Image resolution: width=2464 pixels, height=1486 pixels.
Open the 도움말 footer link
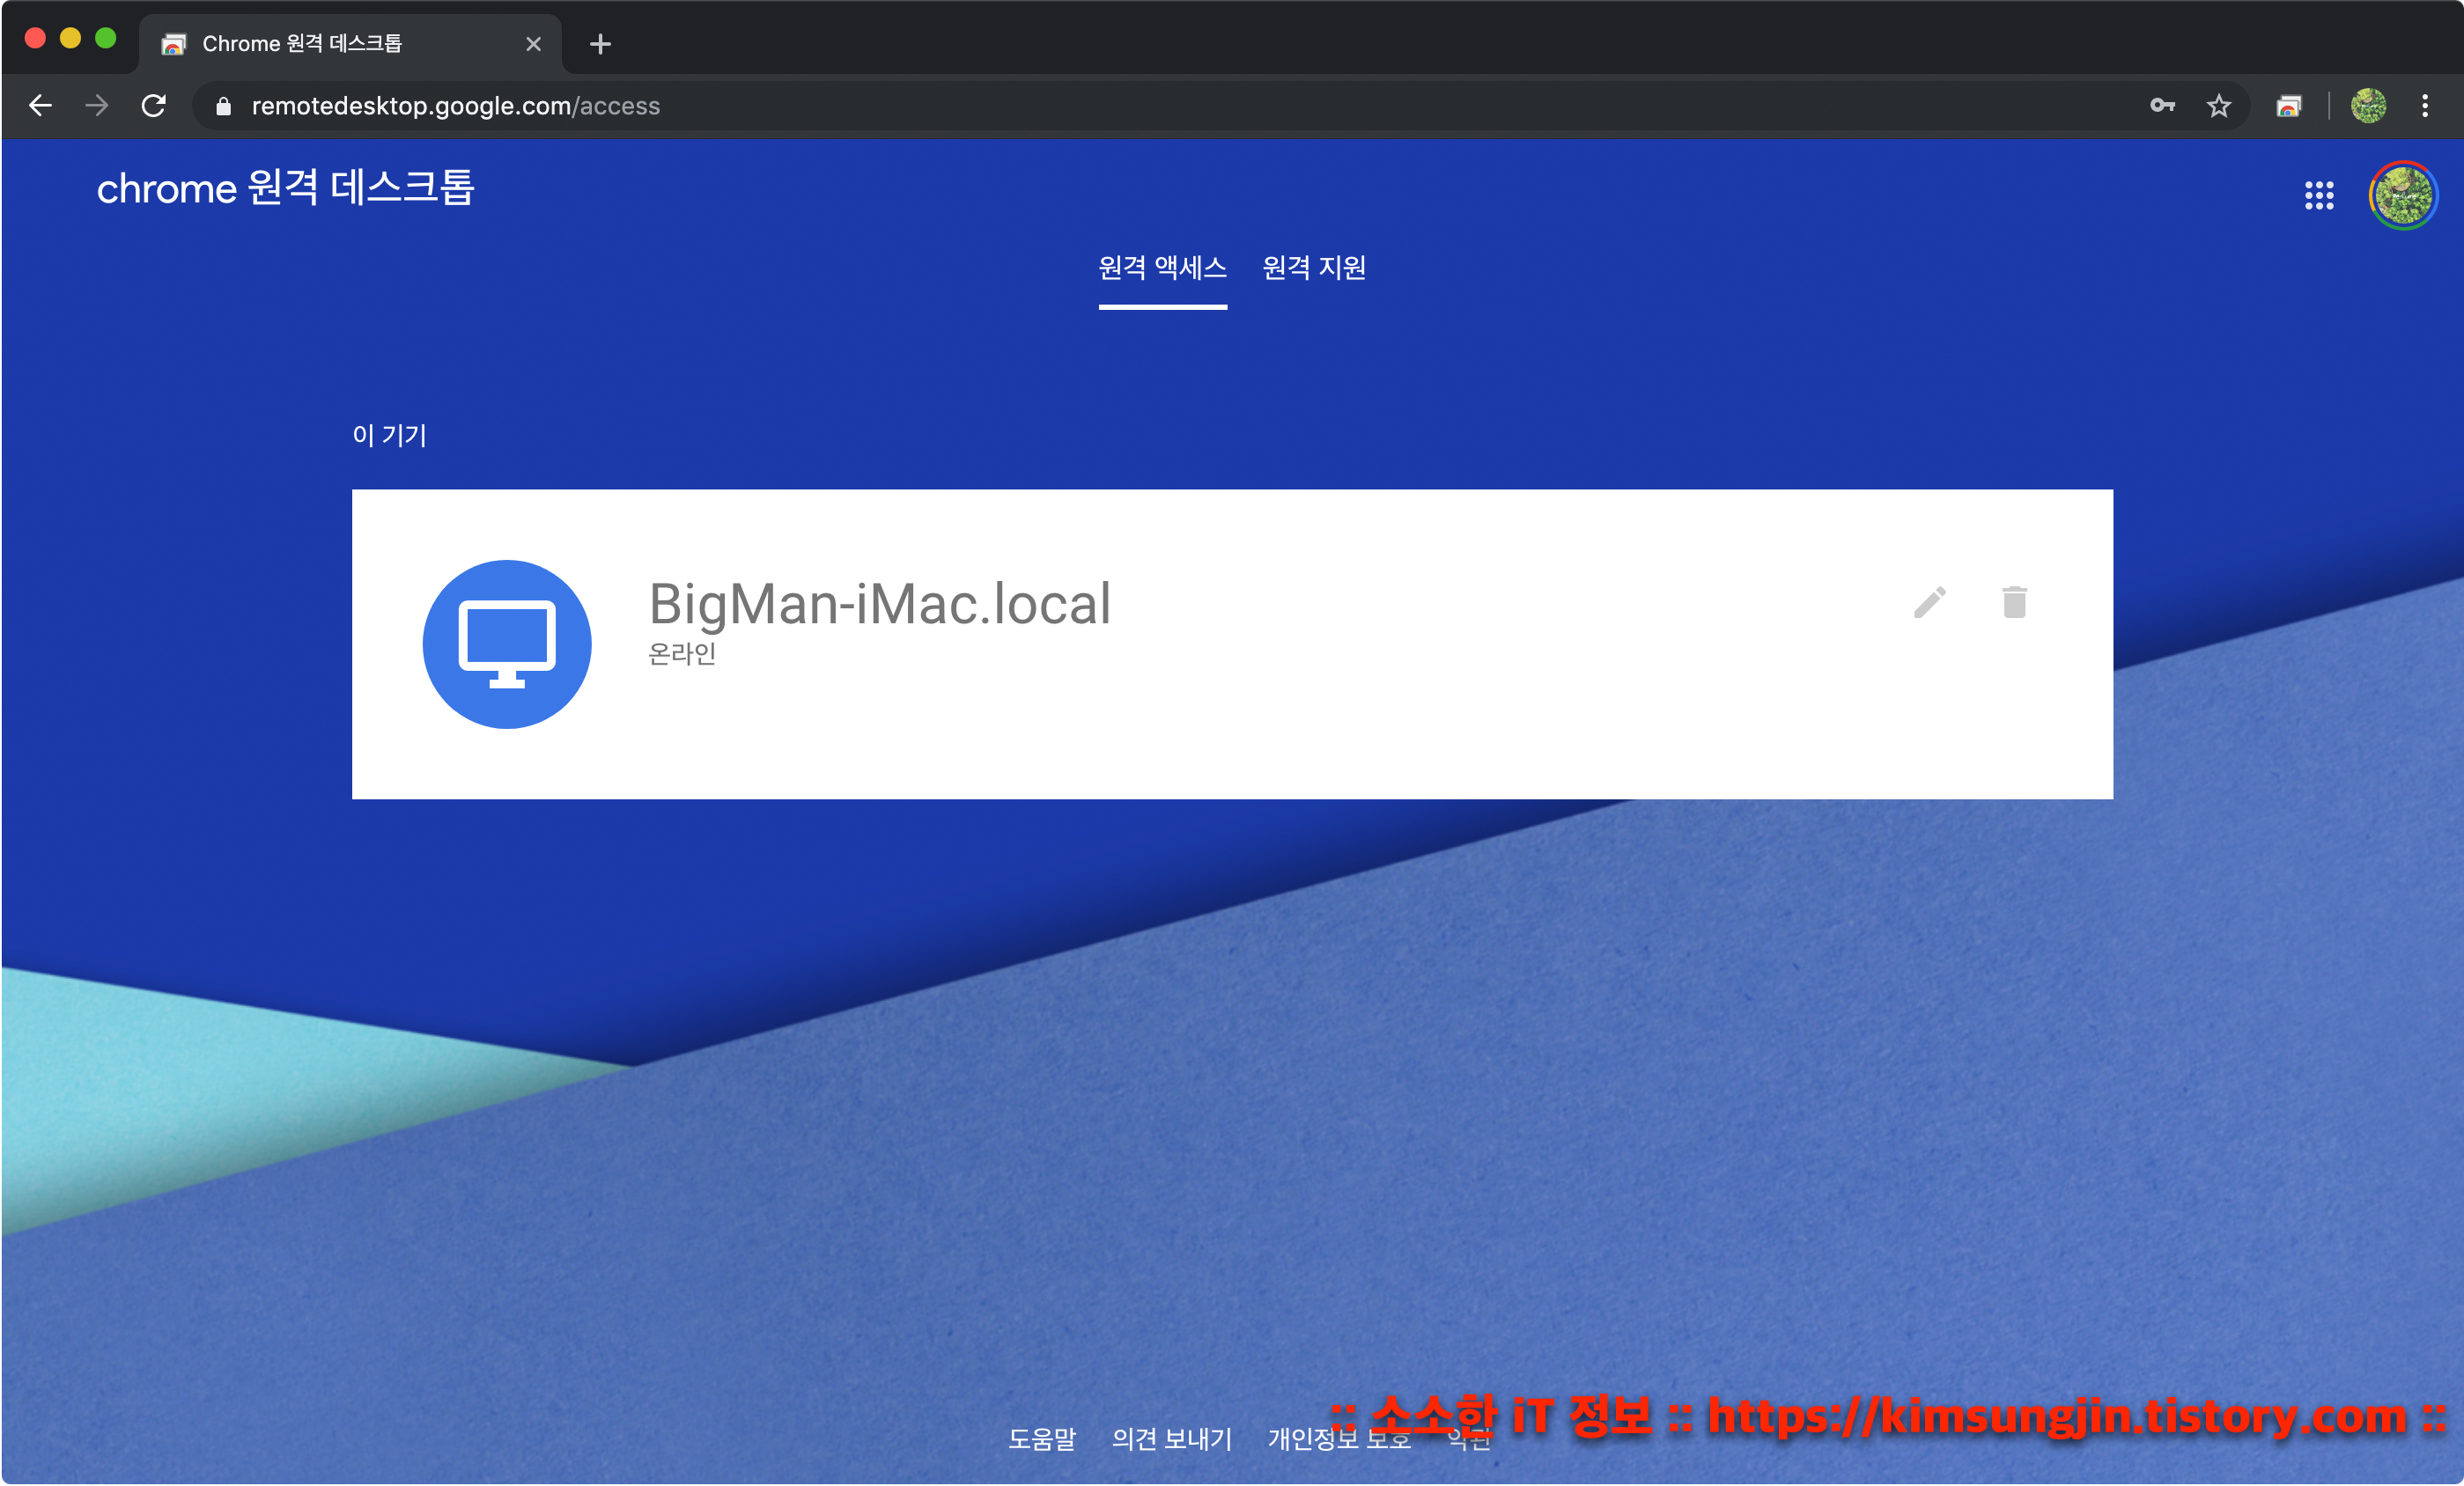click(x=1042, y=1438)
